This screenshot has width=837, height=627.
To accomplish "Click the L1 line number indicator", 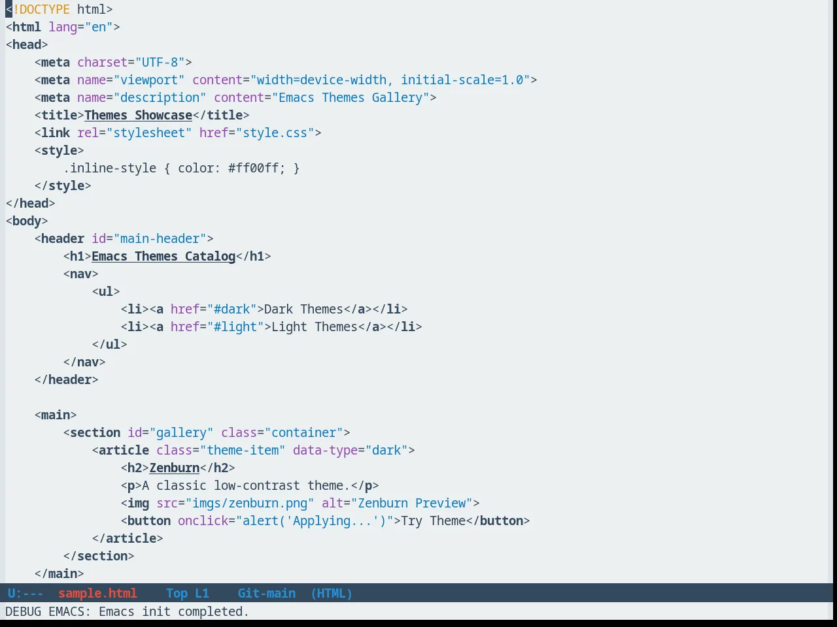I will coord(202,593).
